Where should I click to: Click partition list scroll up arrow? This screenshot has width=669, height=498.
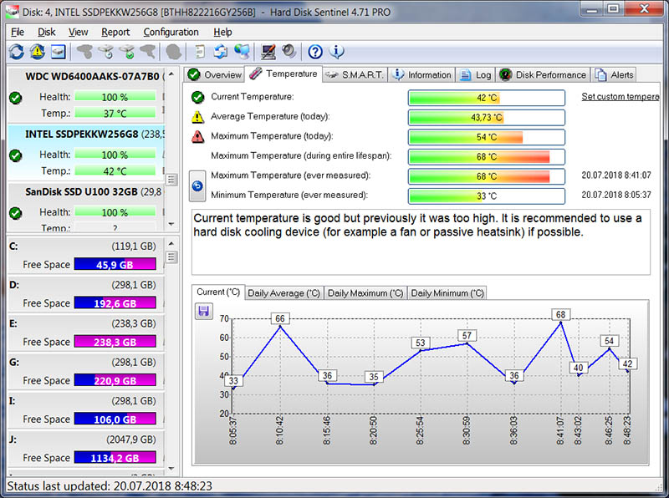pyautogui.click(x=171, y=244)
